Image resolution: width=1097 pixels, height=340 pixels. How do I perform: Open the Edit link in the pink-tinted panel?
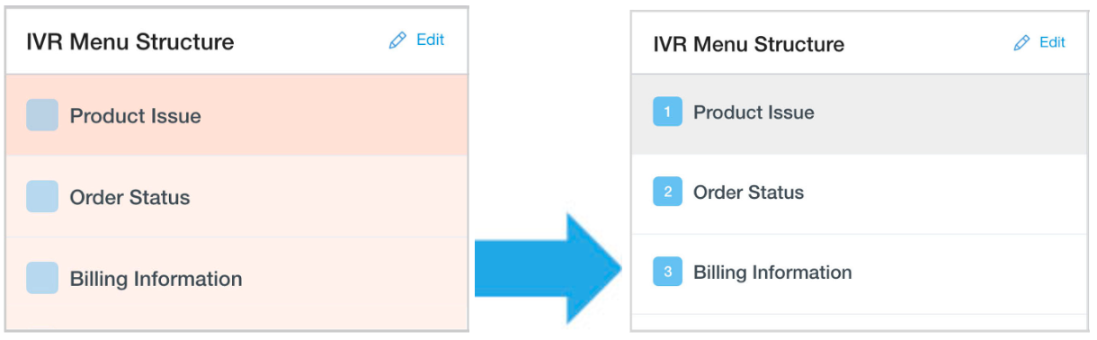[x=430, y=40]
